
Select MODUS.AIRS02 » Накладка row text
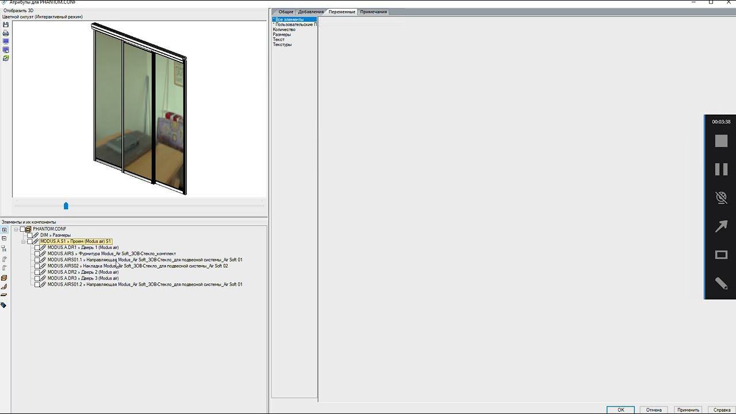pyautogui.click(x=137, y=266)
